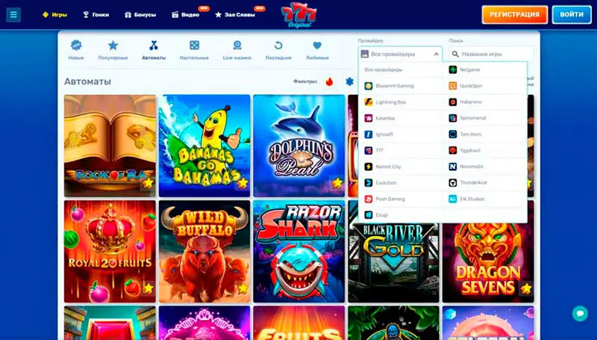Choose Novomatic from the provider list
The width and height of the screenshot is (597, 340).
[x=466, y=167]
